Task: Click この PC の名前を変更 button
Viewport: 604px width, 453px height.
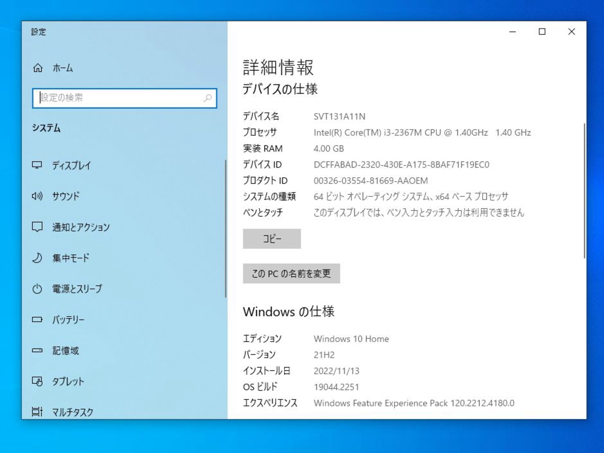Action: tap(292, 273)
